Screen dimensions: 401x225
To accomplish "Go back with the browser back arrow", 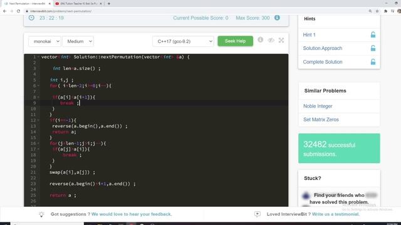I will click(x=4, y=11).
